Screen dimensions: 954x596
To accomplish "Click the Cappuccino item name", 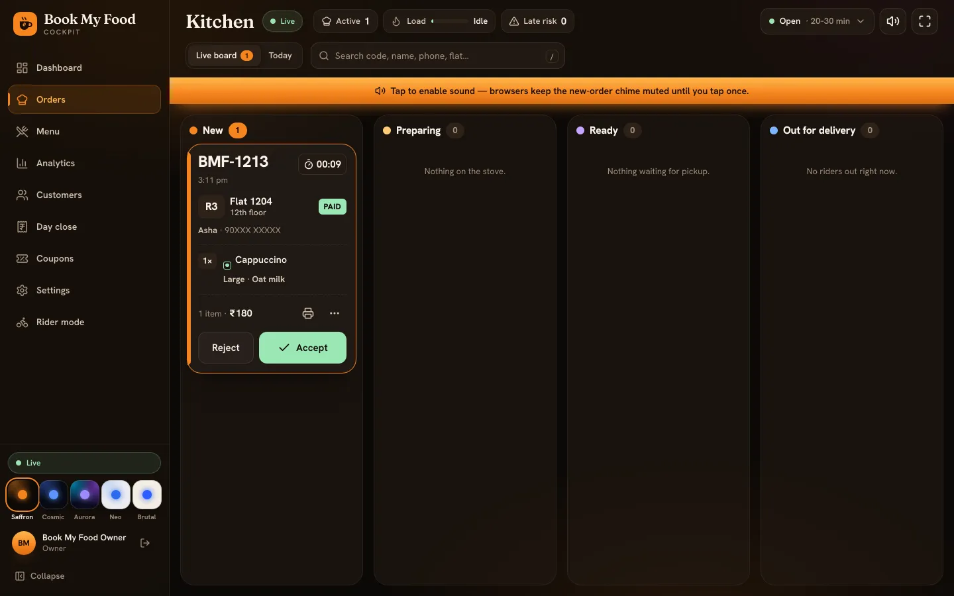I will click(261, 260).
